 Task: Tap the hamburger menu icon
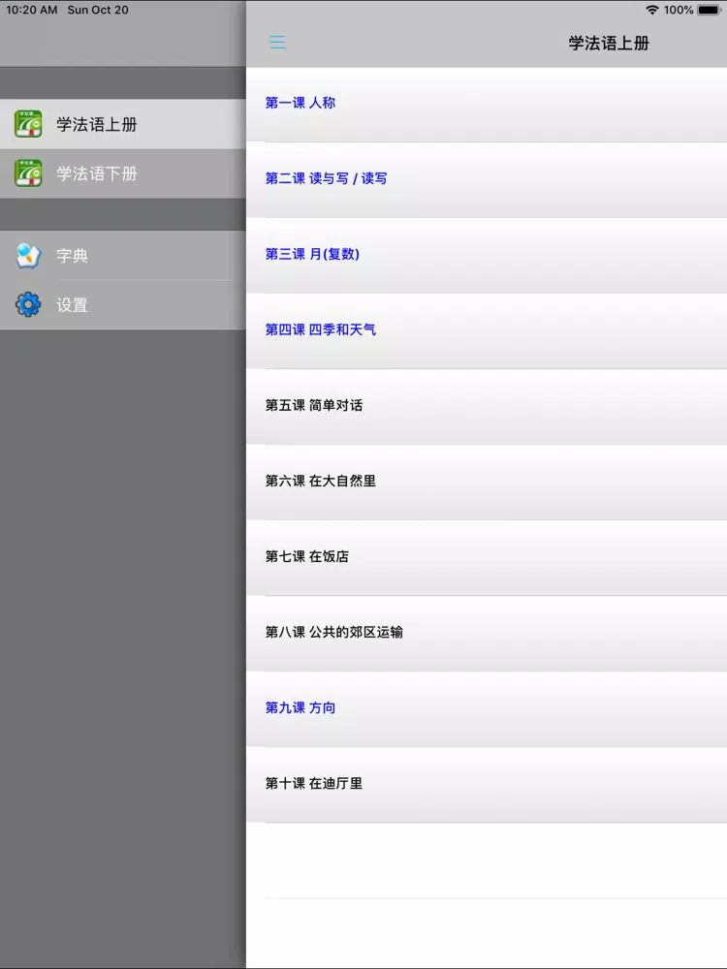[277, 42]
